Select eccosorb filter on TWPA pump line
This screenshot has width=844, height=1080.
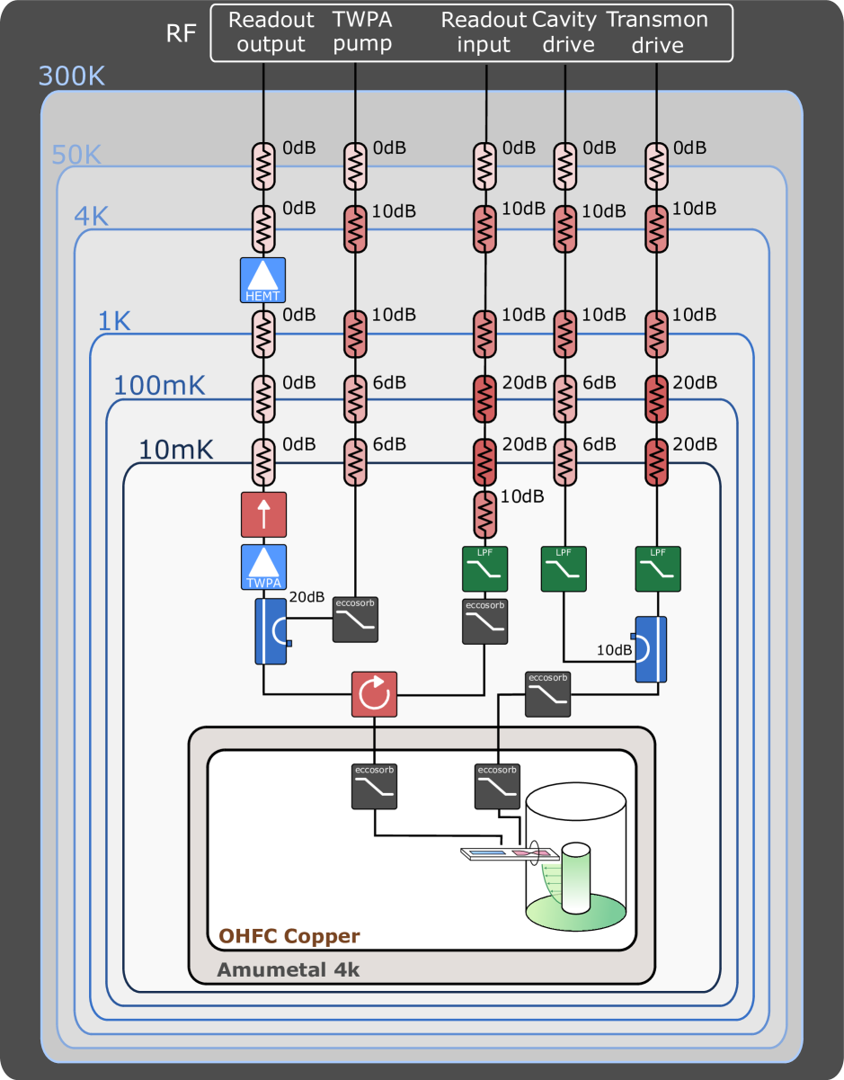pos(356,619)
